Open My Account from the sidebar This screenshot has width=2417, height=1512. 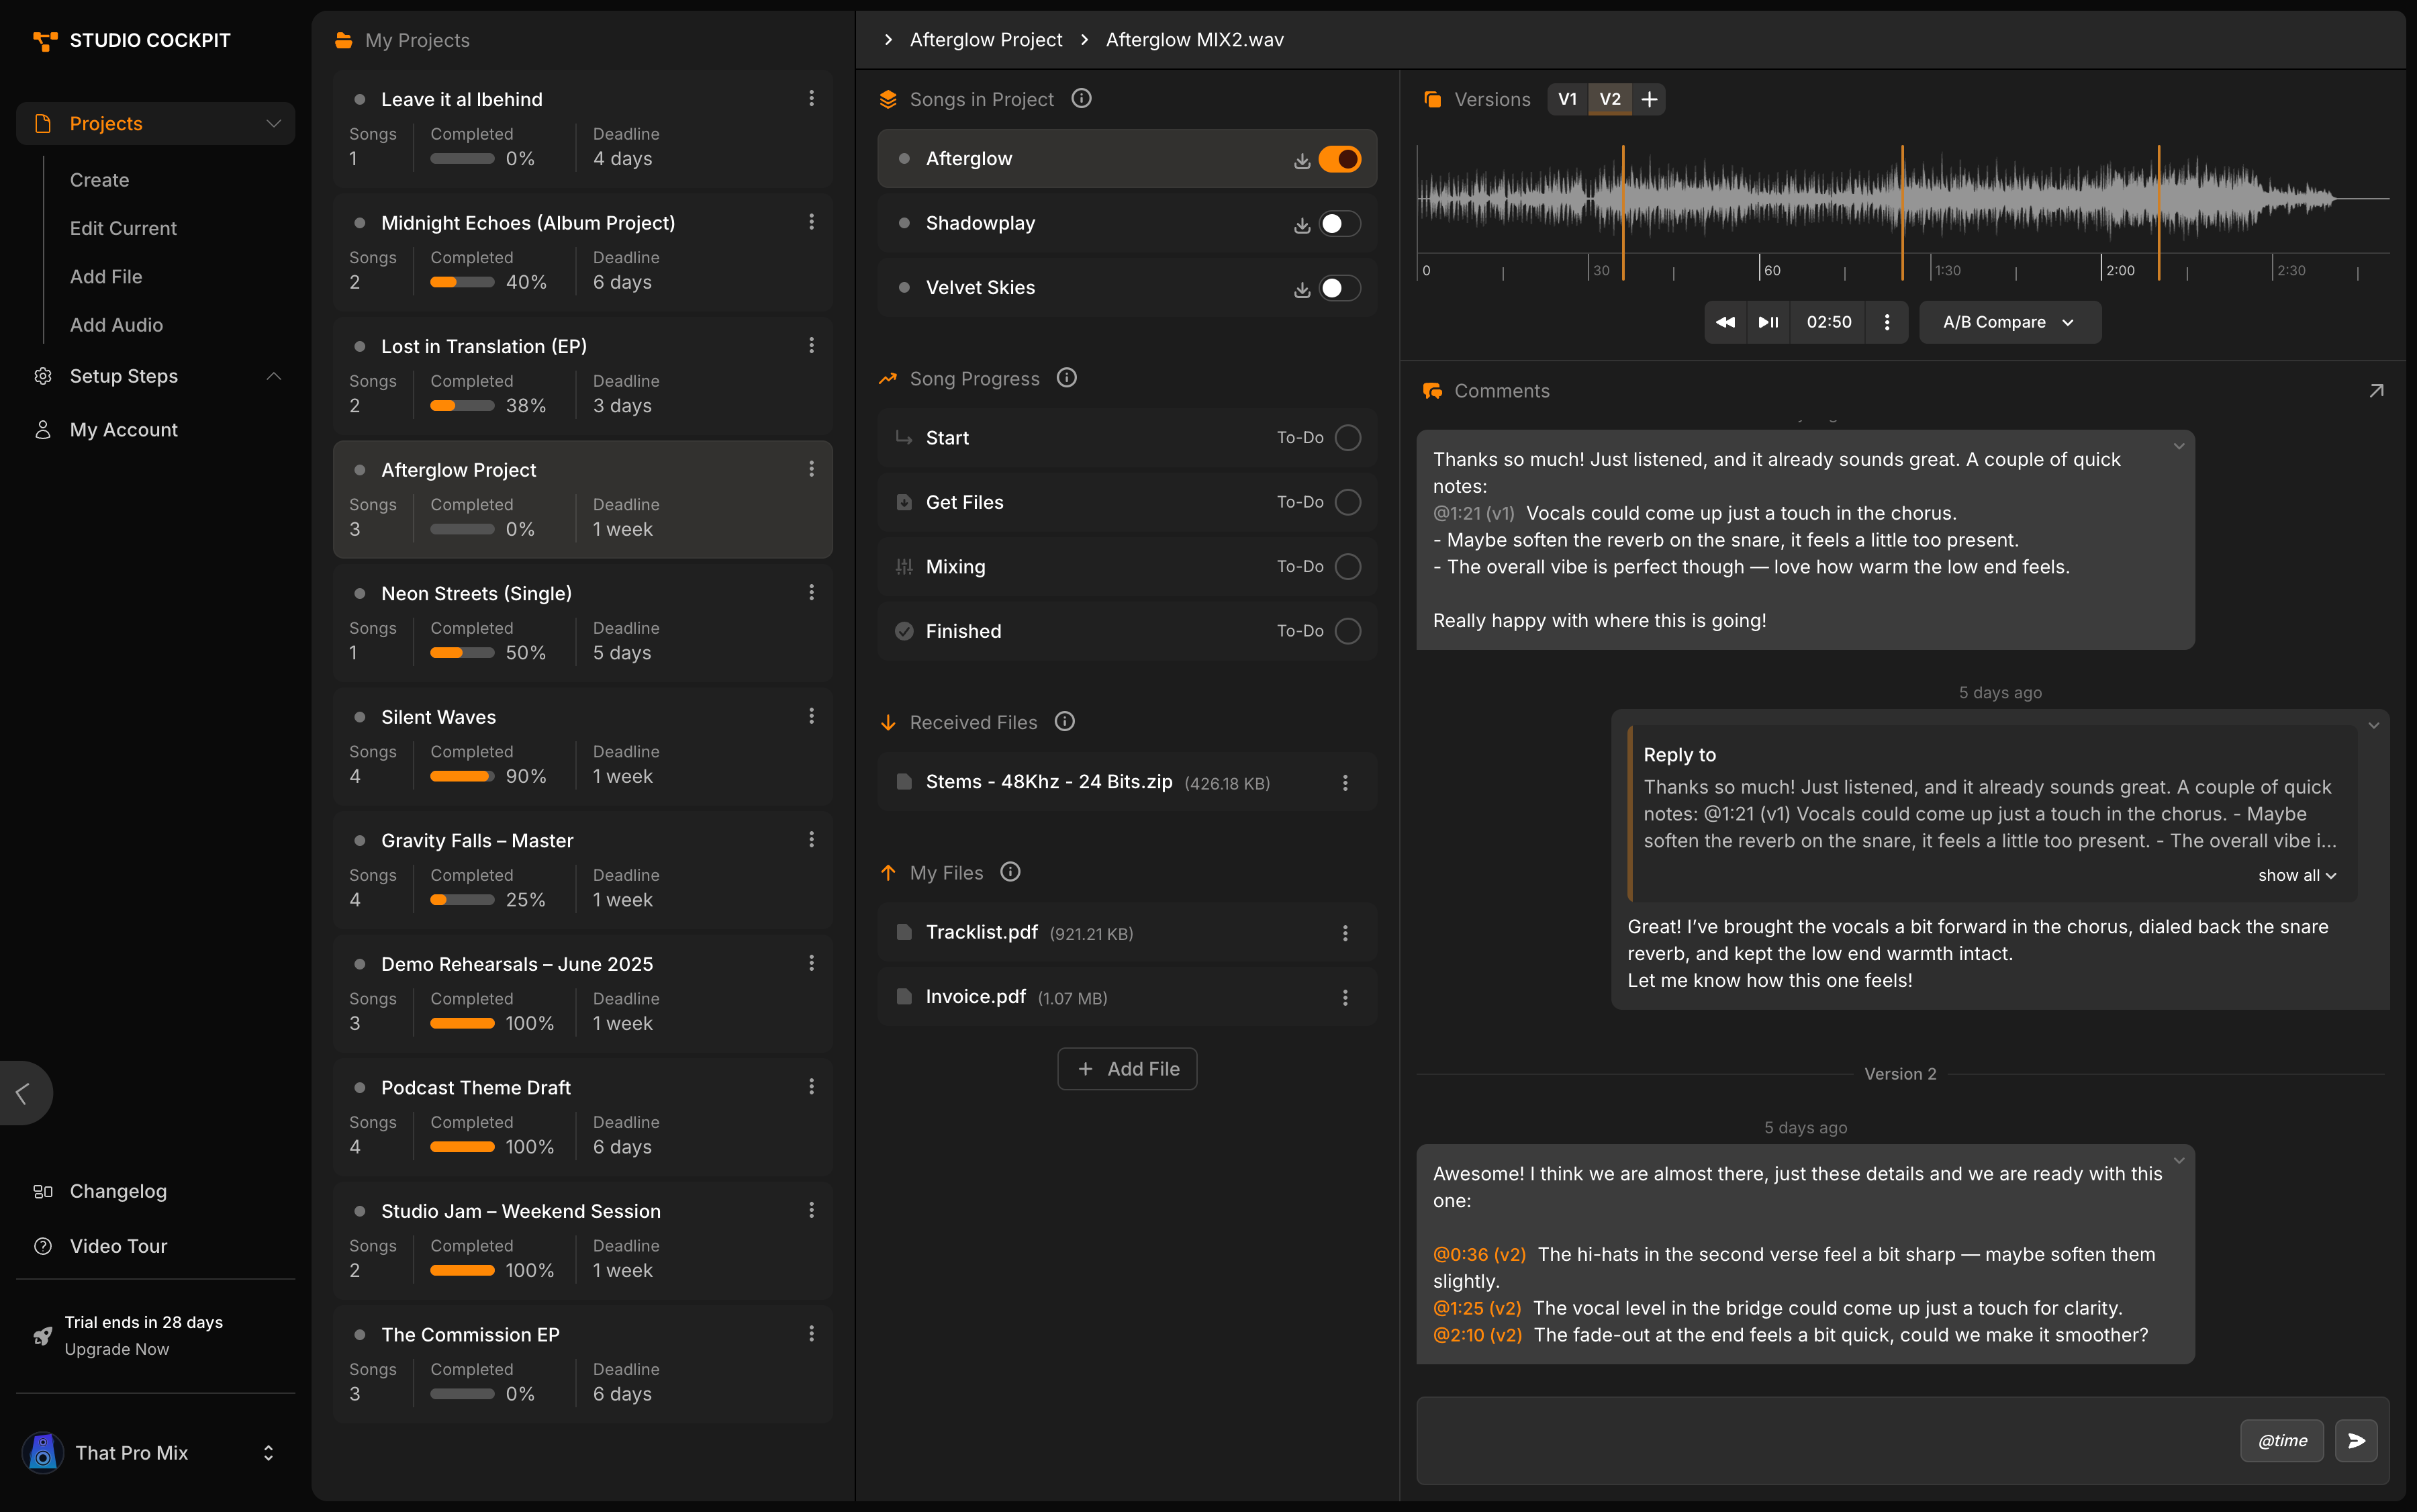(x=123, y=429)
